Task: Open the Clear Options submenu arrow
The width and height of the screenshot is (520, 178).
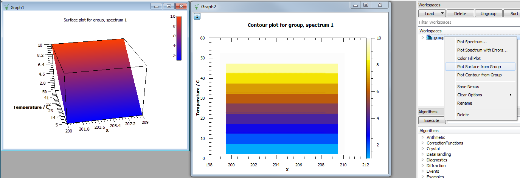Action: pyautogui.click(x=510, y=95)
